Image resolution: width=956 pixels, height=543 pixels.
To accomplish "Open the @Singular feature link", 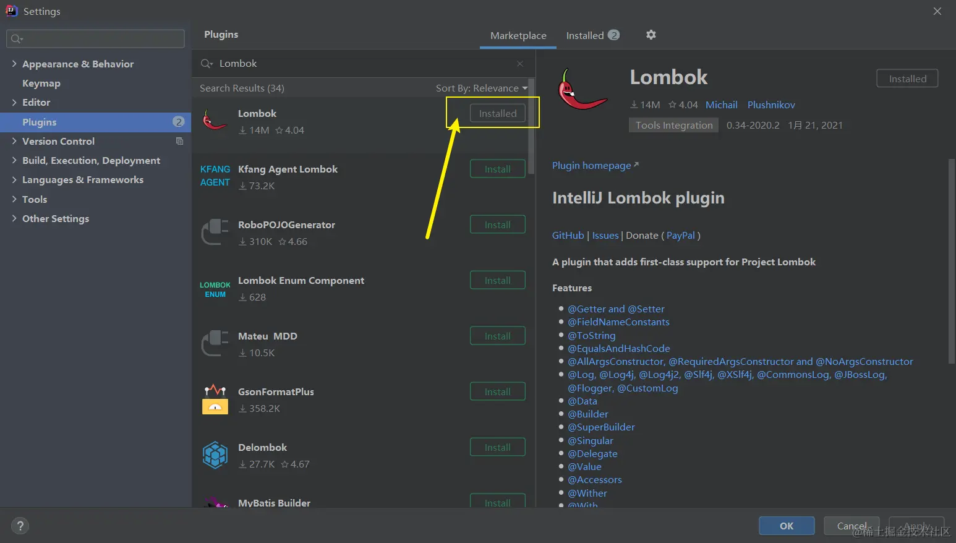I will [591, 441].
